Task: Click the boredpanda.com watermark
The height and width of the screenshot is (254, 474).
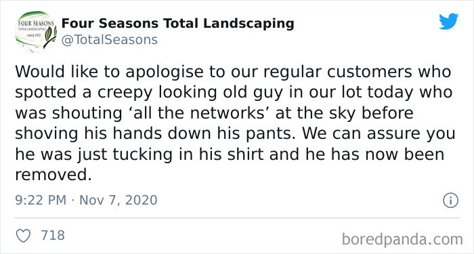Action: tap(402, 239)
